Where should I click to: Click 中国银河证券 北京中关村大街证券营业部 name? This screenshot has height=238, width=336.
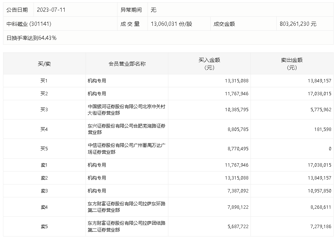[127, 110]
